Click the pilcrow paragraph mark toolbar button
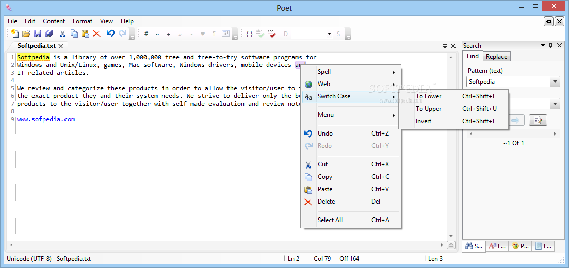This screenshot has height=268, width=569. 214,33
